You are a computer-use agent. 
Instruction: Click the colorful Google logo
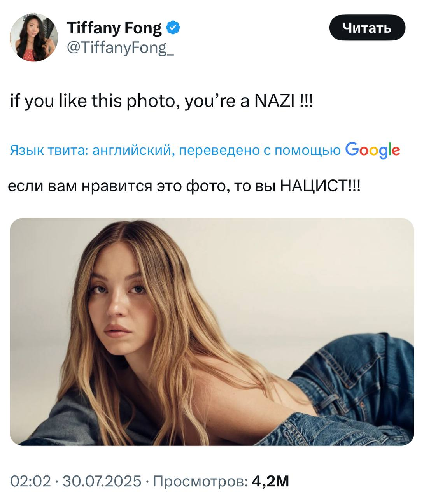(372, 150)
